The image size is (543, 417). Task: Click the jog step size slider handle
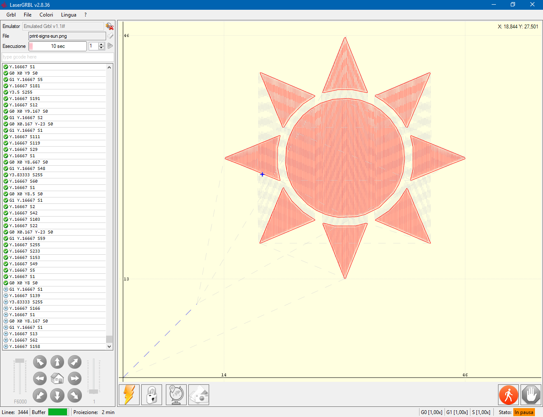(94, 391)
